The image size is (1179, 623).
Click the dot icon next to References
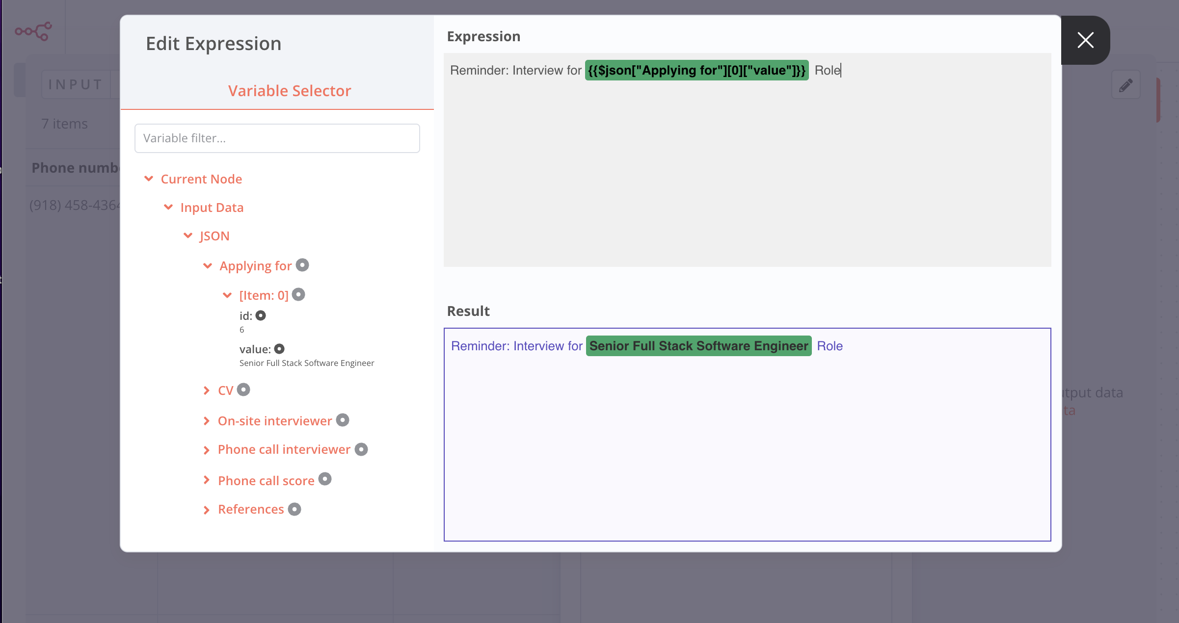(295, 509)
